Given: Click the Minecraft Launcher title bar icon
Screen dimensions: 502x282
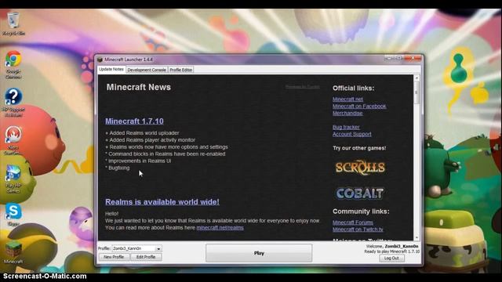Looking at the screenshot, I should click(100, 60).
